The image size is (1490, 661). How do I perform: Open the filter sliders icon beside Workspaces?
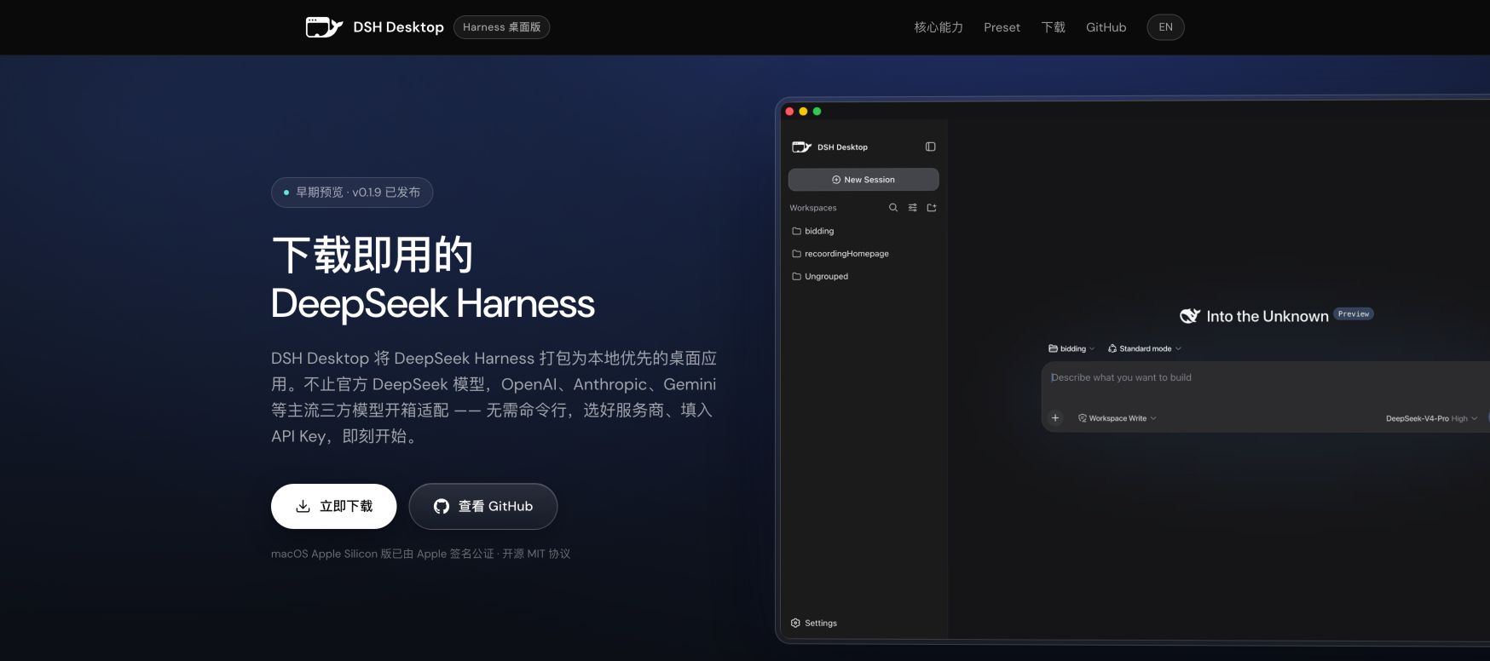coord(912,208)
